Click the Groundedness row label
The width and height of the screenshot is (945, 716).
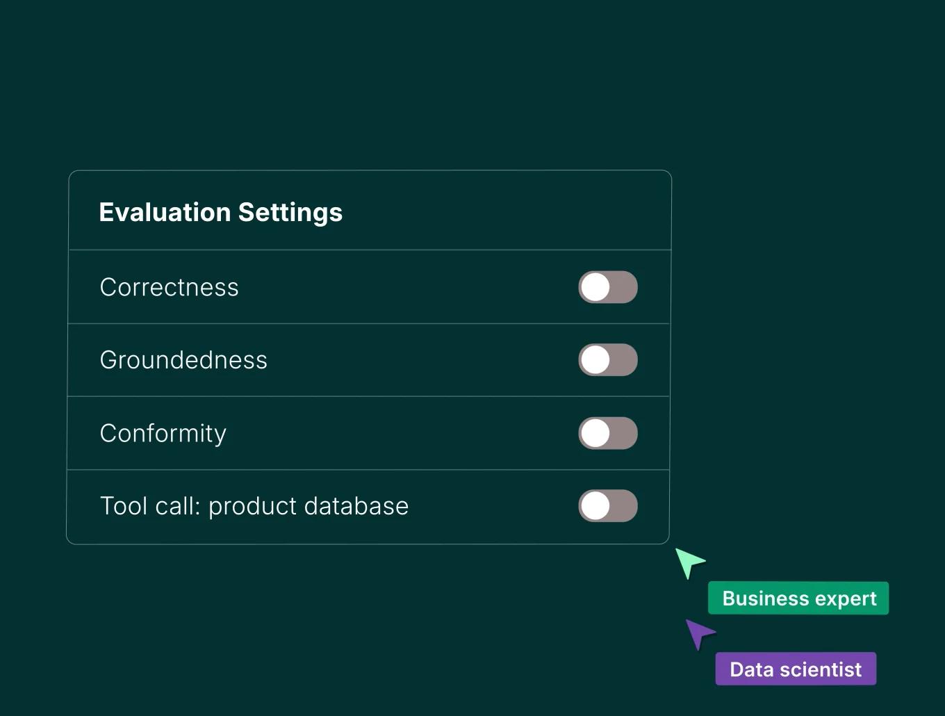point(183,360)
